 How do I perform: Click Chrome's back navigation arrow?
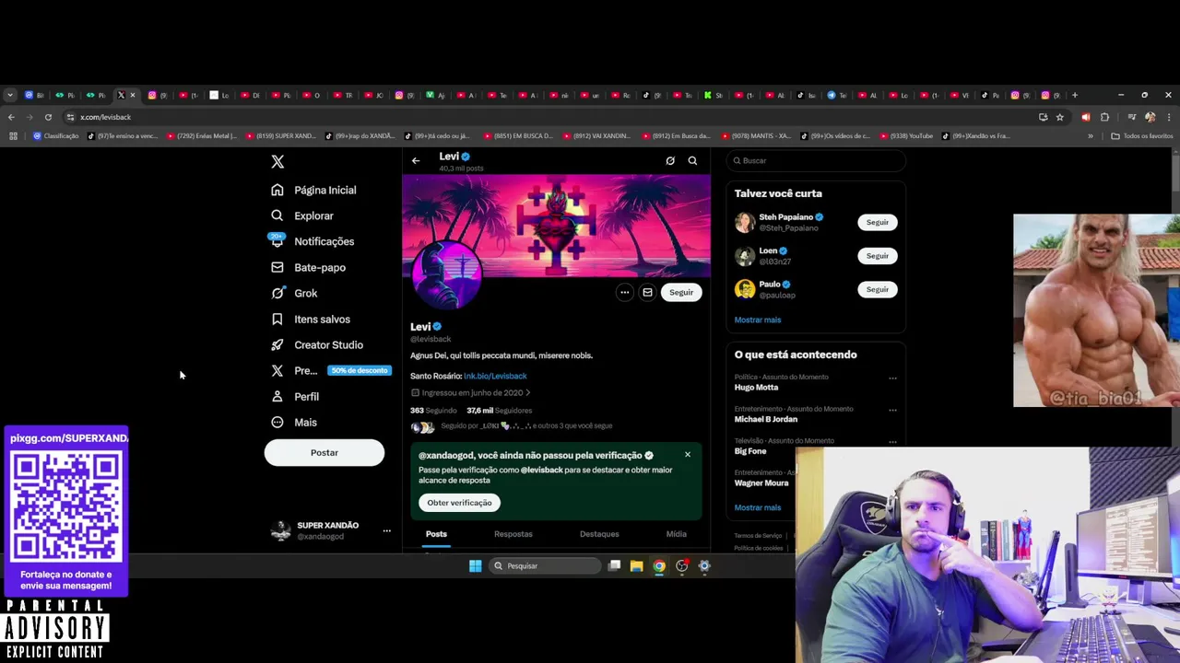(11, 117)
